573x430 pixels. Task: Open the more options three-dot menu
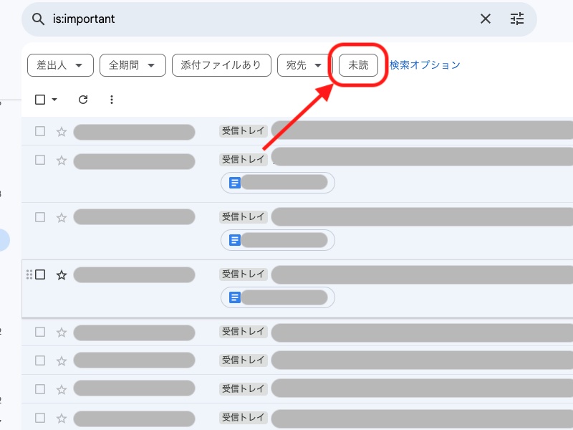pyautogui.click(x=112, y=100)
